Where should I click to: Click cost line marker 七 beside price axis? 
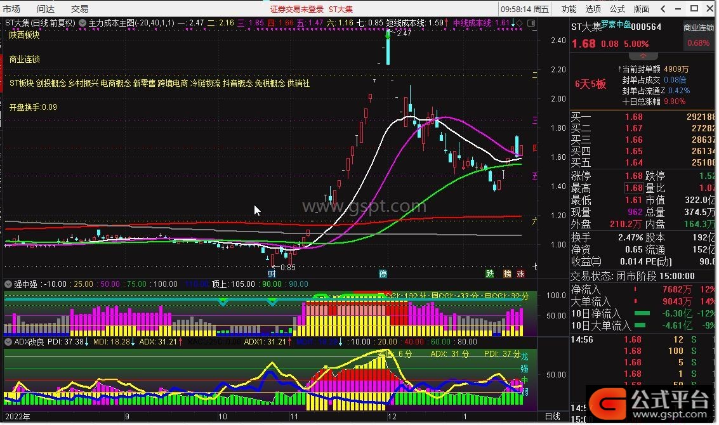534,266
